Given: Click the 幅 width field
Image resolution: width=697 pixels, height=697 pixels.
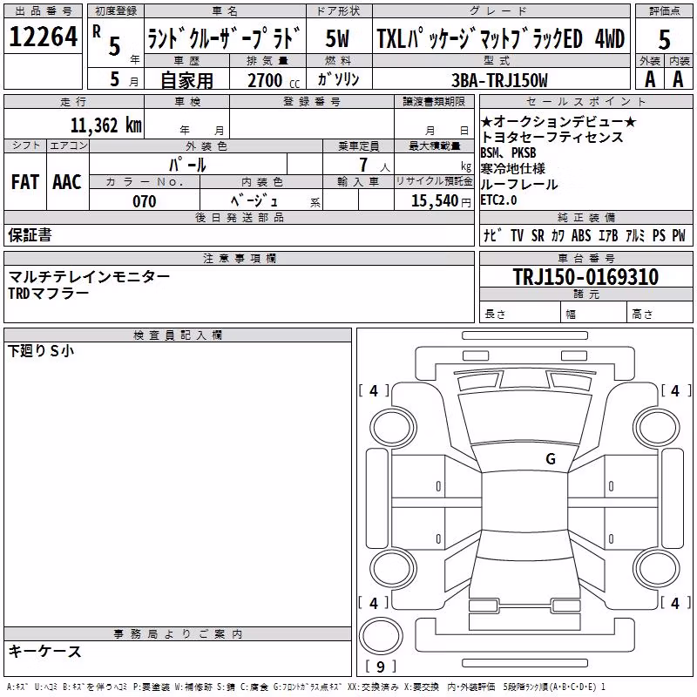Looking at the screenshot, I should point(594,314).
